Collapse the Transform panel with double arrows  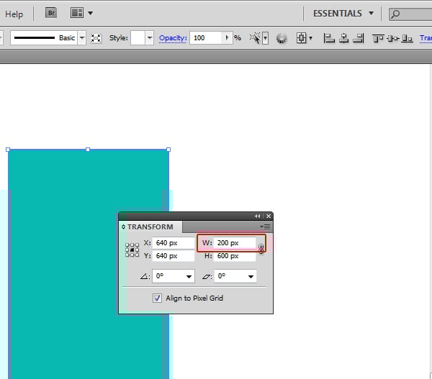pos(258,216)
